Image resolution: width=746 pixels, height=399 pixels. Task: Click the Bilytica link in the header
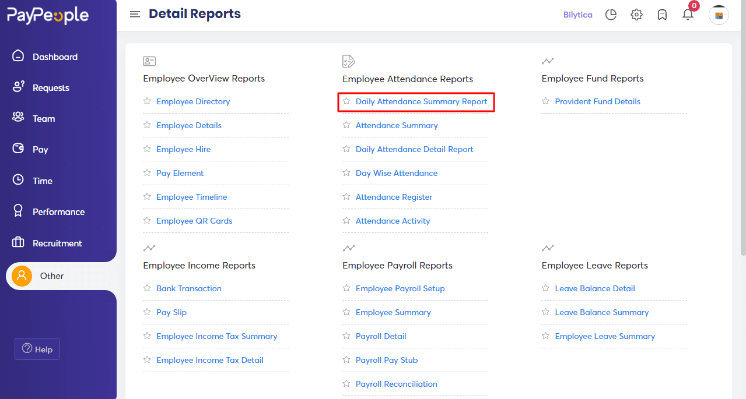tap(577, 15)
